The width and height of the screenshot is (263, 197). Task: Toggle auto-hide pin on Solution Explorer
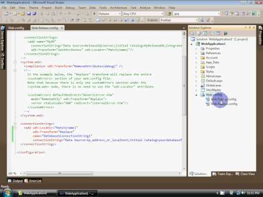pos(250,27)
